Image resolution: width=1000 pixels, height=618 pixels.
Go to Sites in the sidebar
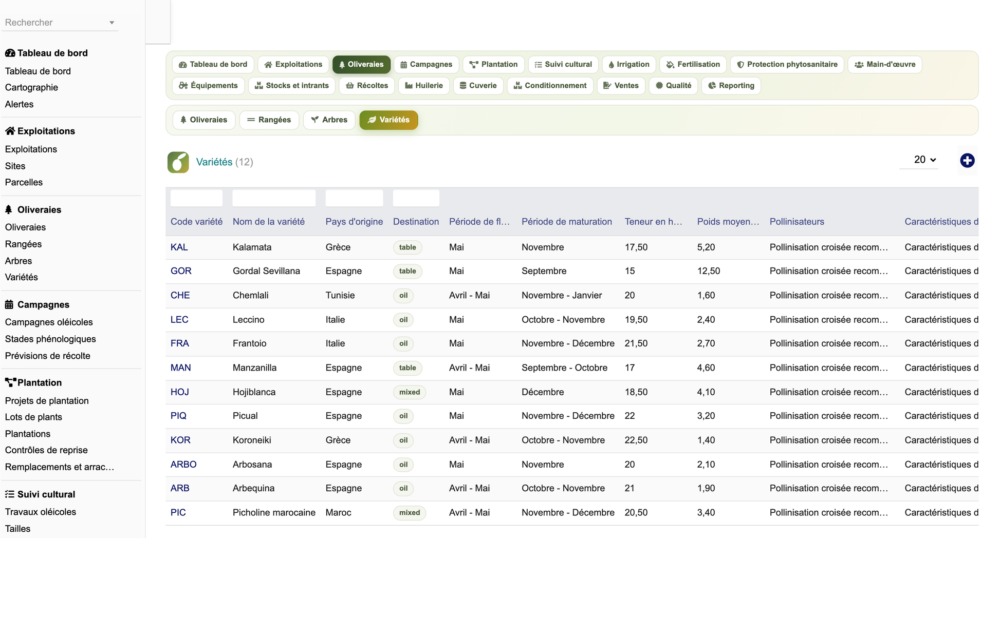[15, 166]
